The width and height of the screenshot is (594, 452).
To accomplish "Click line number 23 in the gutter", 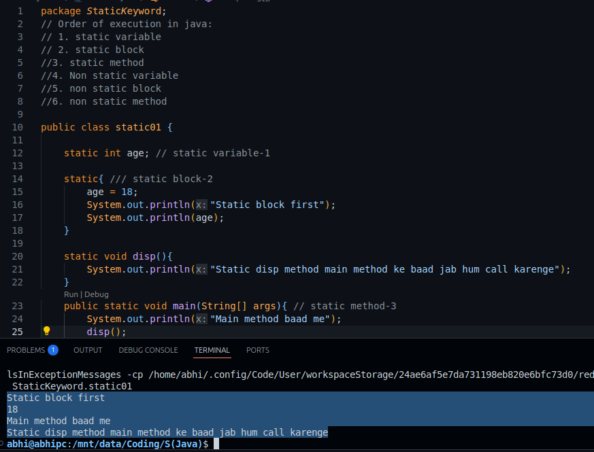I will pyautogui.click(x=18, y=306).
